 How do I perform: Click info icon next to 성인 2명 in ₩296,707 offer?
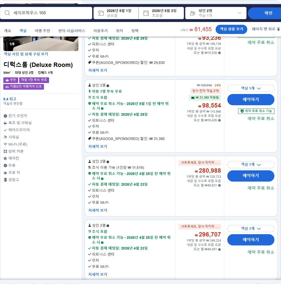(x=108, y=226)
